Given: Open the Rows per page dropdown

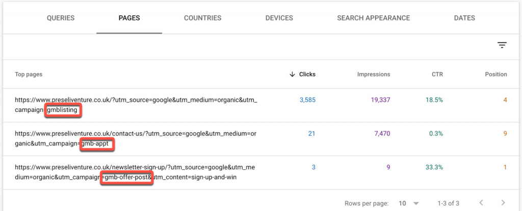Looking at the screenshot, I should pos(409,203).
